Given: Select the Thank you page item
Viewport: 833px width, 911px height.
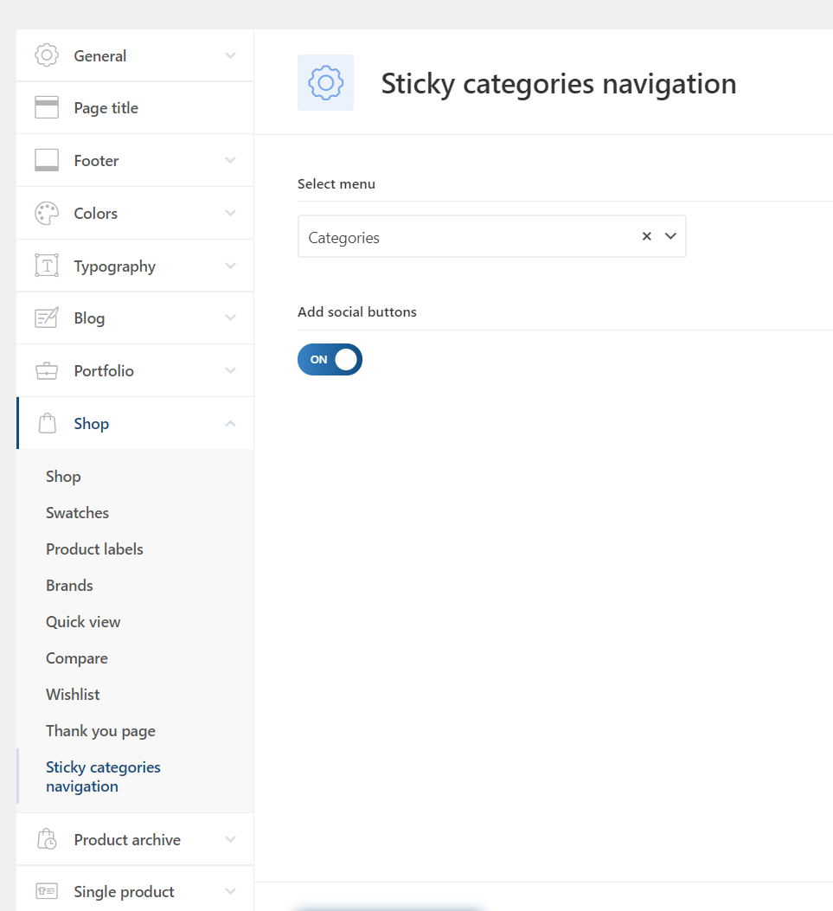Looking at the screenshot, I should coord(100,731).
